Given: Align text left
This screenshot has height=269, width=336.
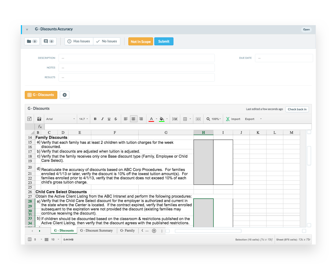Looking at the screenshot, I should (x=126, y=119).
